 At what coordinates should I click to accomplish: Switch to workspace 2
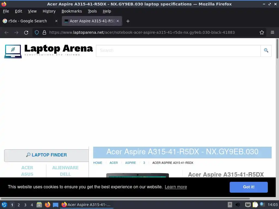(x=19, y=205)
